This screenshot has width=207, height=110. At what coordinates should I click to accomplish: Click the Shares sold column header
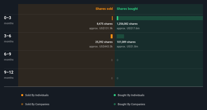[x=104, y=9]
